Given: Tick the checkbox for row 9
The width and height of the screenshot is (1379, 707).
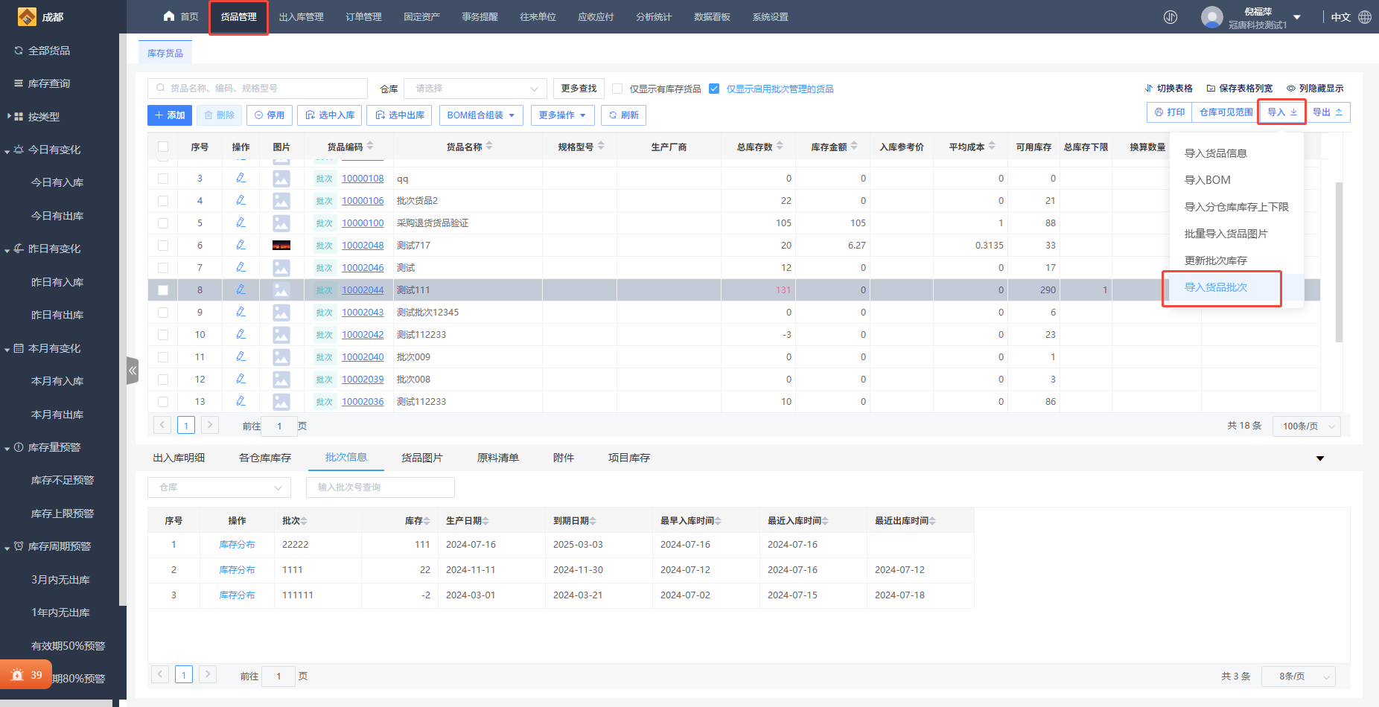Looking at the screenshot, I should coord(163,313).
